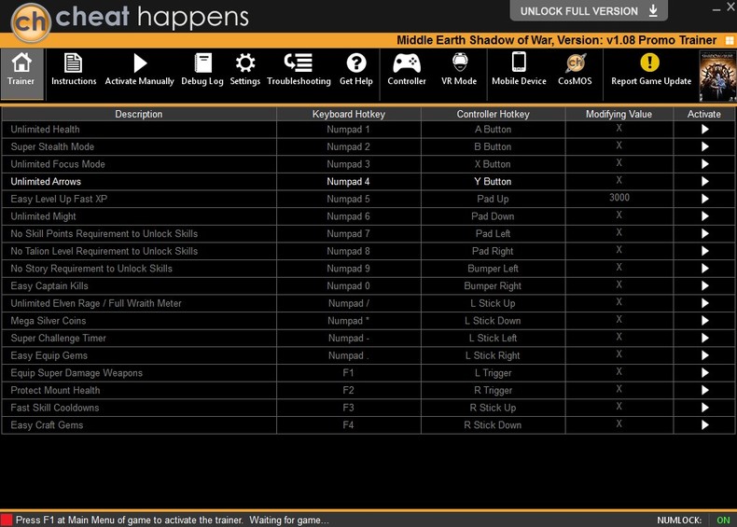Activate Super Stealth Mode cheat
Screen dimensions: 737x527
point(704,146)
